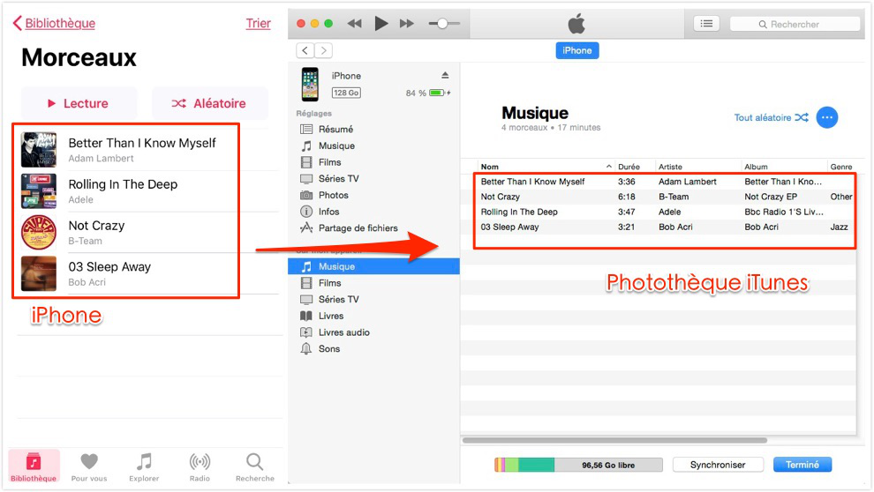Click the storage capacity bar
The image size is (874, 492).
pos(578,465)
